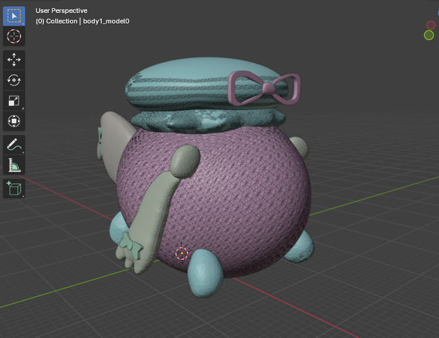Image resolution: width=439 pixels, height=338 pixels.
Task: Click the 'body1_model0' object name text
Action: click(x=106, y=21)
